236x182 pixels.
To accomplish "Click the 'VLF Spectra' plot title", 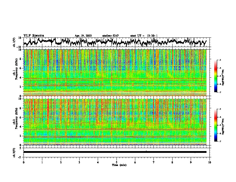I will 34,35.
